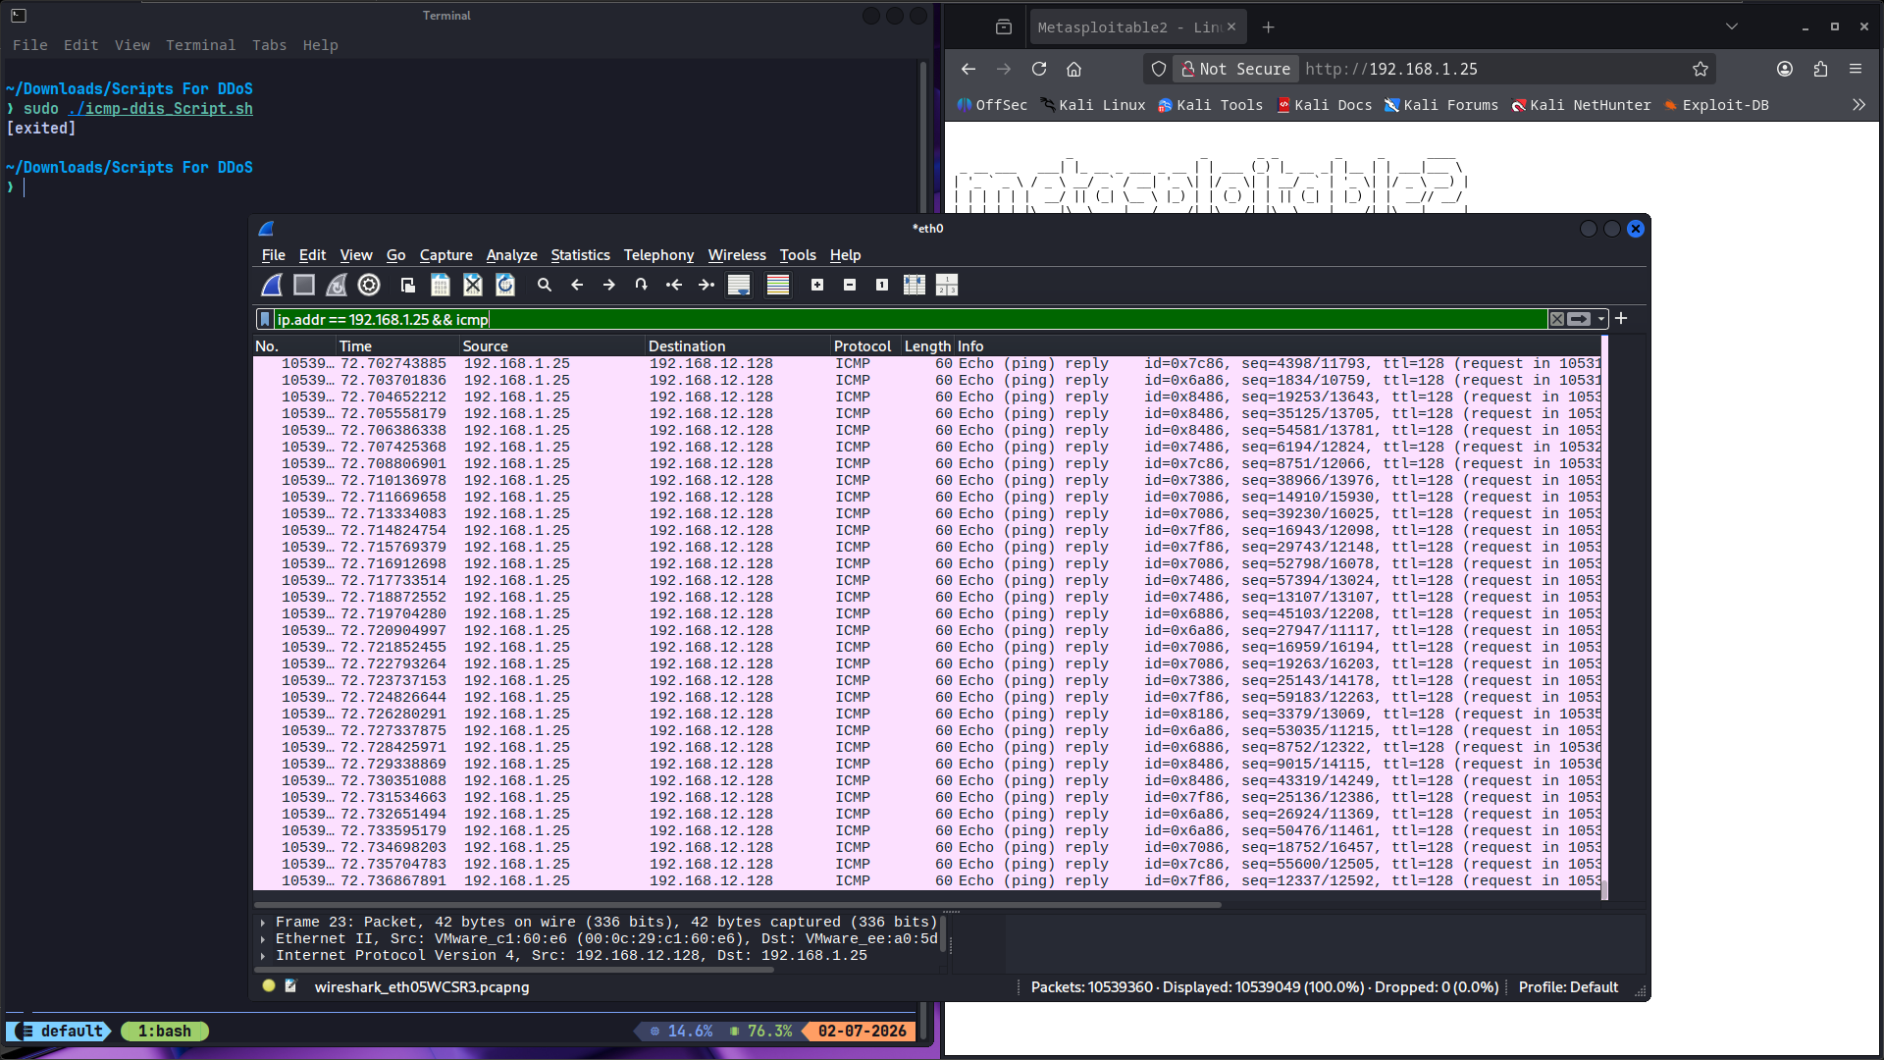Viewport: 1884px width, 1060px height.
Task: Jump to the first packet
Action: tap(674, 285)
